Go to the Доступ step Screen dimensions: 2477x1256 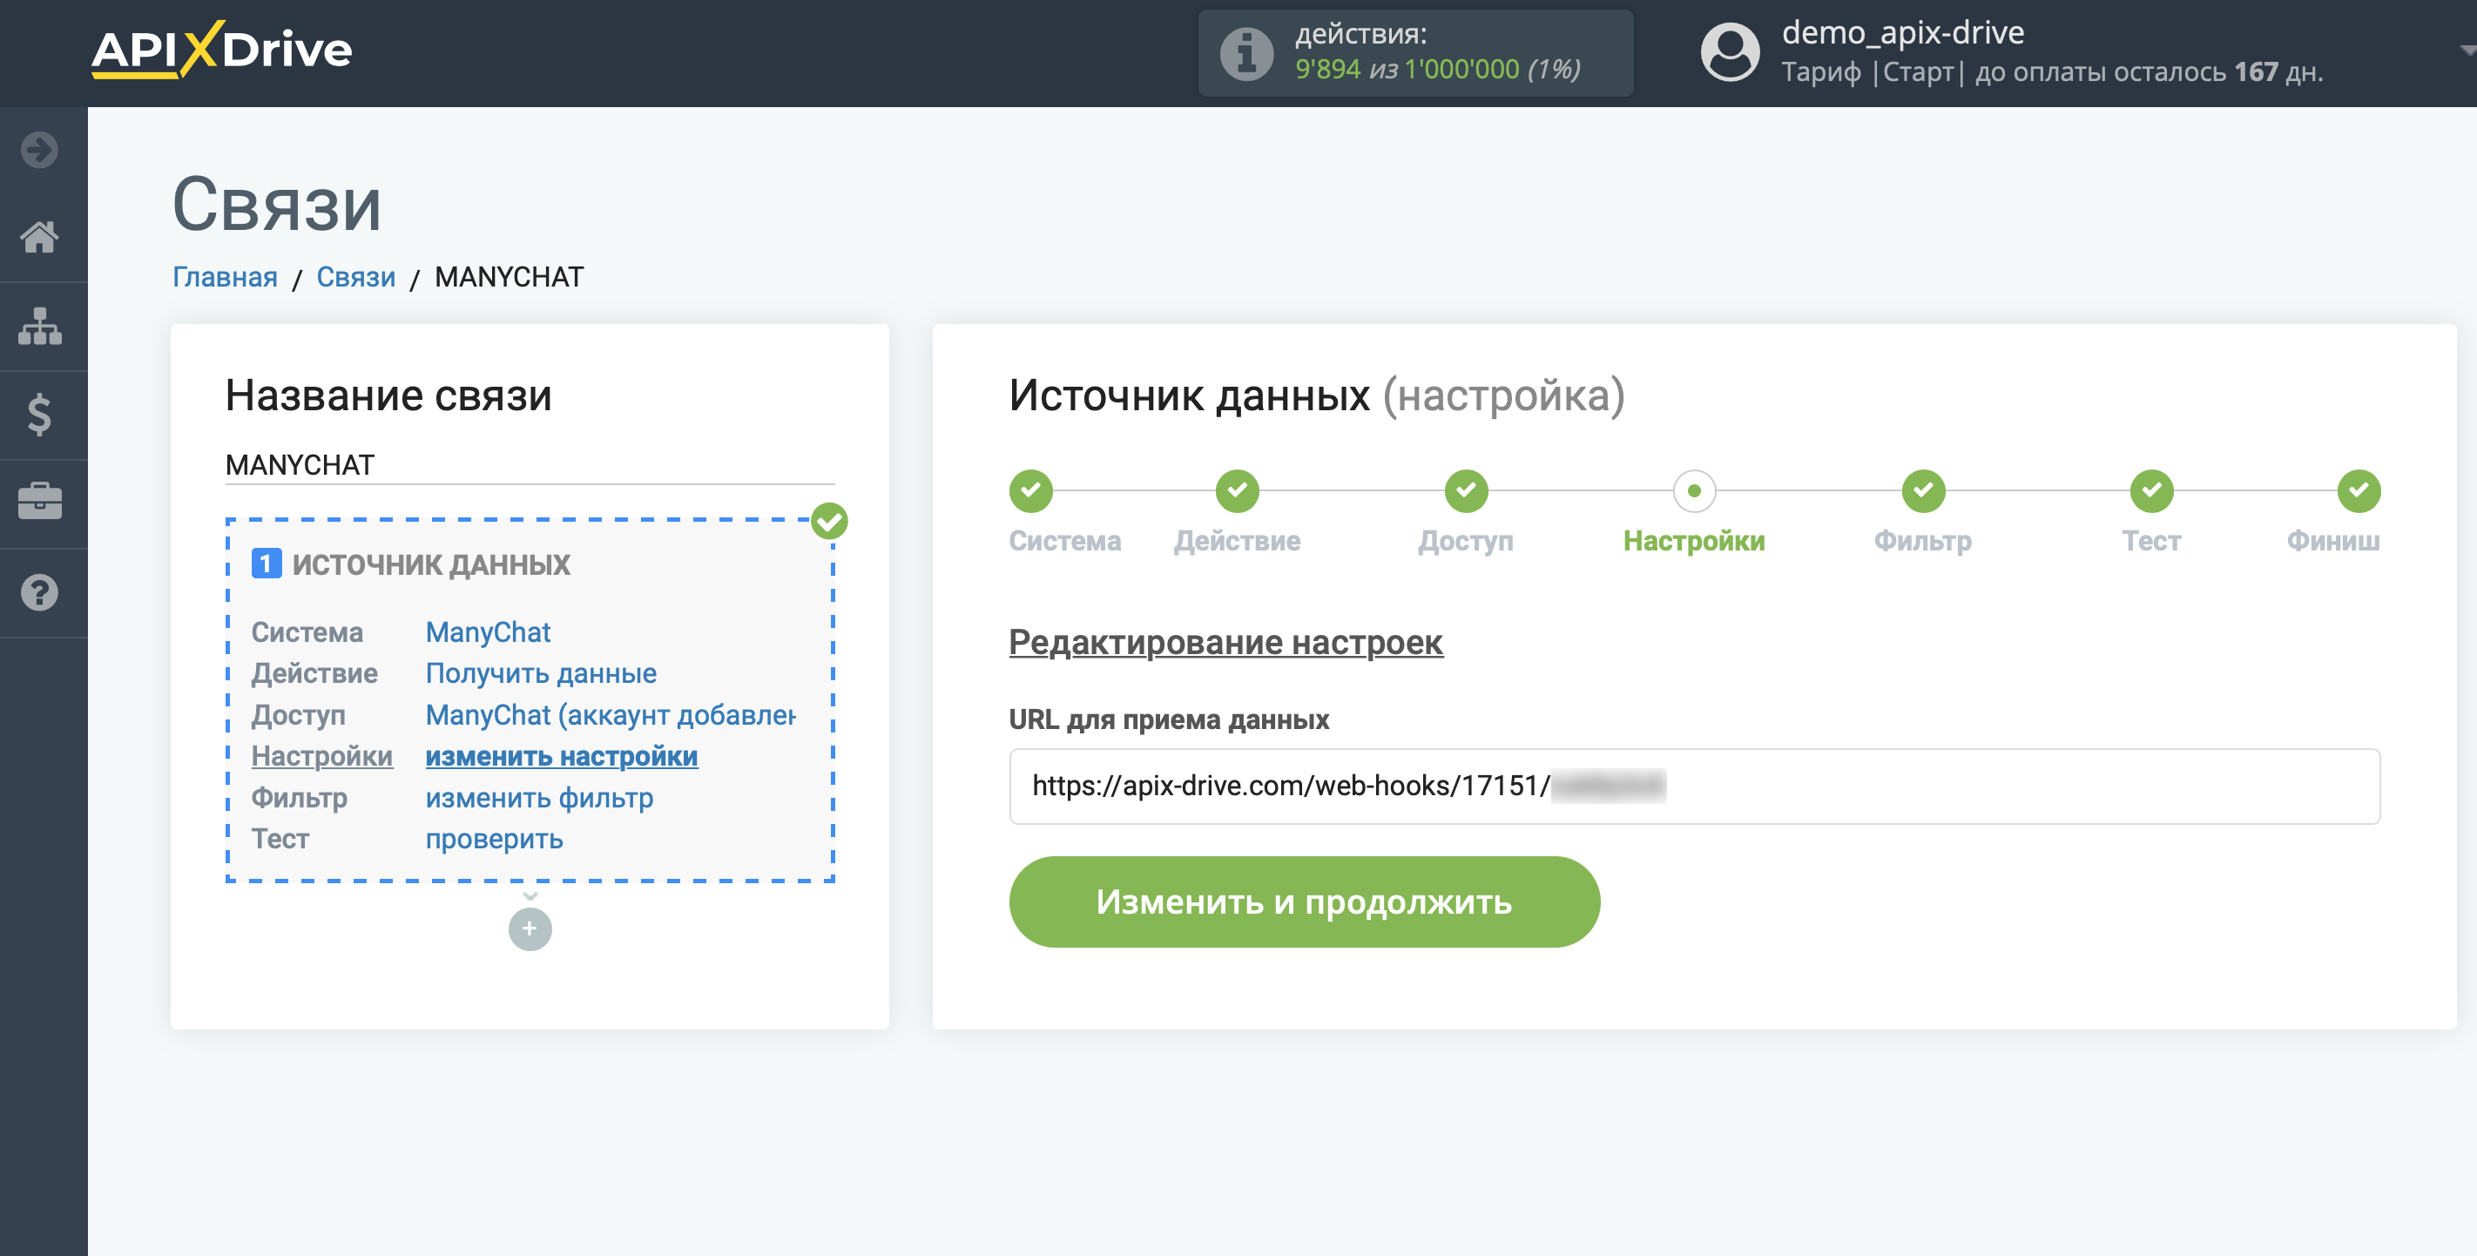pos(1466,491)
